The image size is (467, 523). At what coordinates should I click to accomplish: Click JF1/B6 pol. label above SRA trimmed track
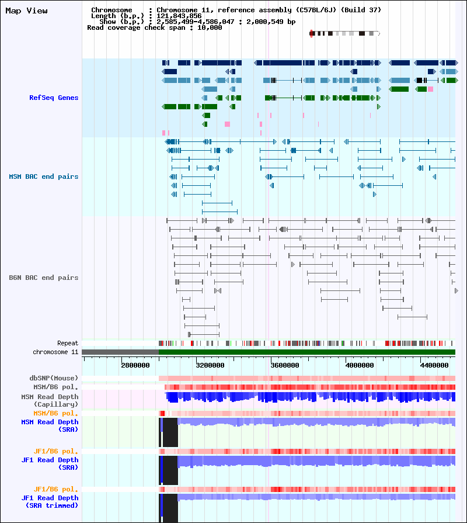tap(56, 489)
